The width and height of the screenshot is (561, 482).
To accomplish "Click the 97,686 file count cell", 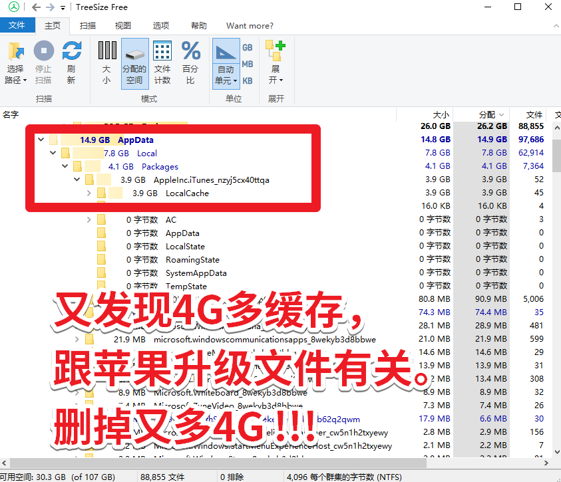I will 531,140.
